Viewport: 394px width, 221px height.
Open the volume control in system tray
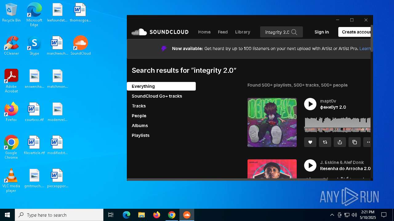(x=354, y=215)
